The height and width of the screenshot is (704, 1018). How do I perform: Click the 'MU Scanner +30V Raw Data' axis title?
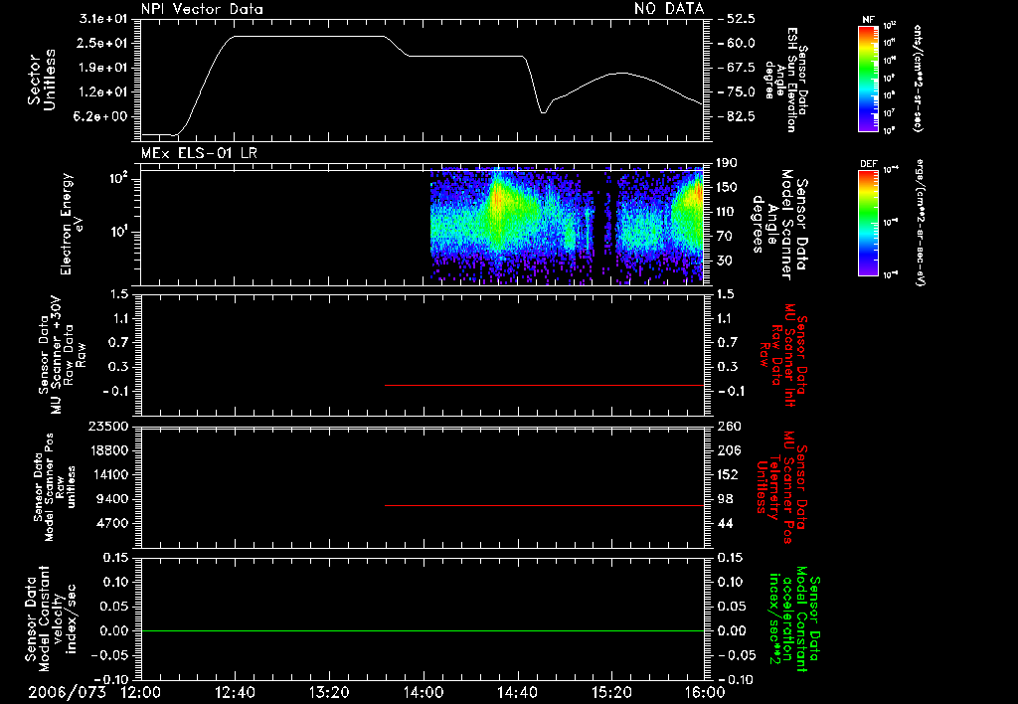[x=62, y=355]
